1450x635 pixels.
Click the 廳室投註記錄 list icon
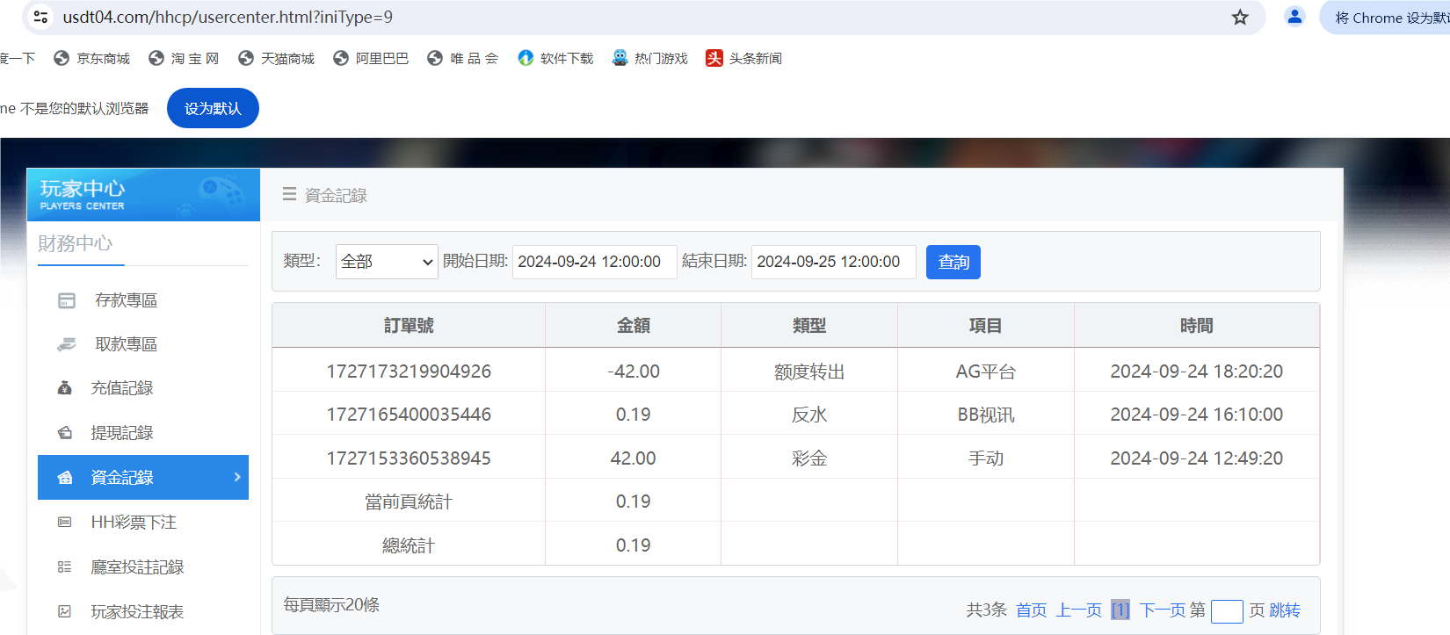point(65,567)
